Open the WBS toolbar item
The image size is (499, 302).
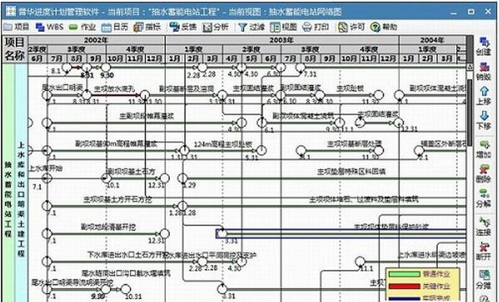pos(49,27)
